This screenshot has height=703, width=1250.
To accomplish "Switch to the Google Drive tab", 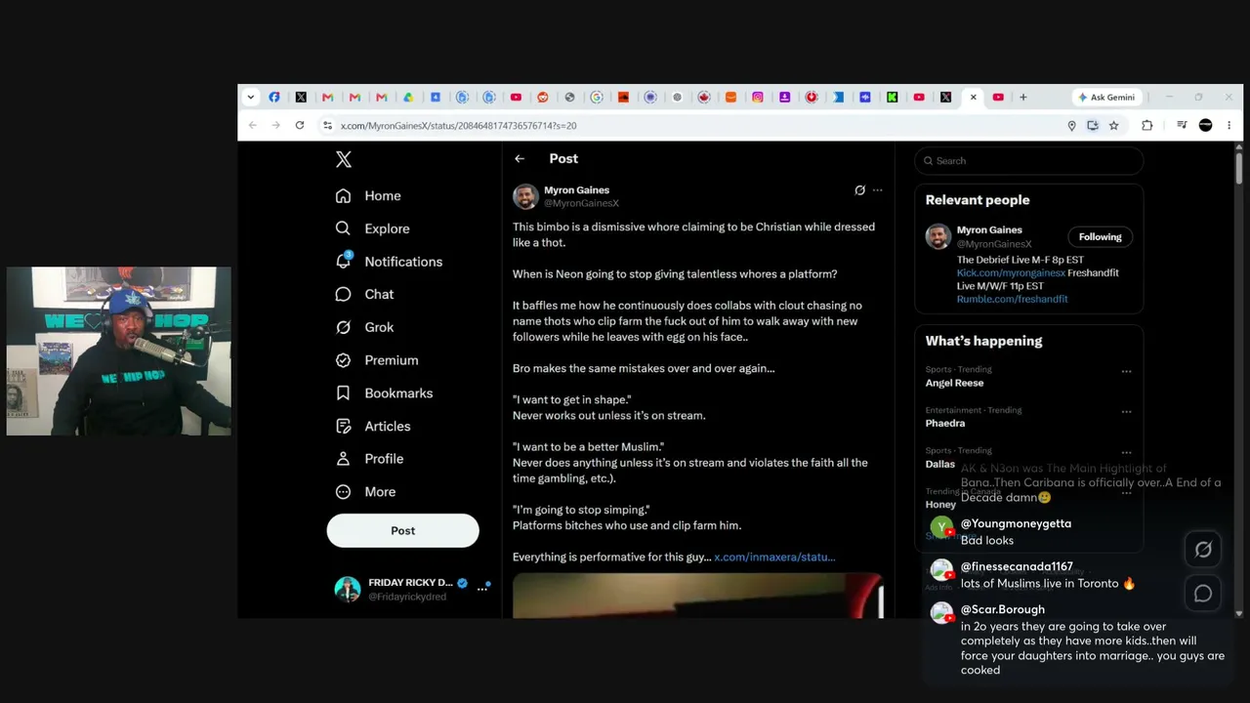I will coord(408,97).
